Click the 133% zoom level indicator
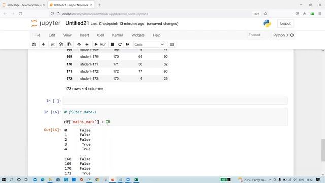The height and width of the screenshot is (183, 325). point(256,14)
